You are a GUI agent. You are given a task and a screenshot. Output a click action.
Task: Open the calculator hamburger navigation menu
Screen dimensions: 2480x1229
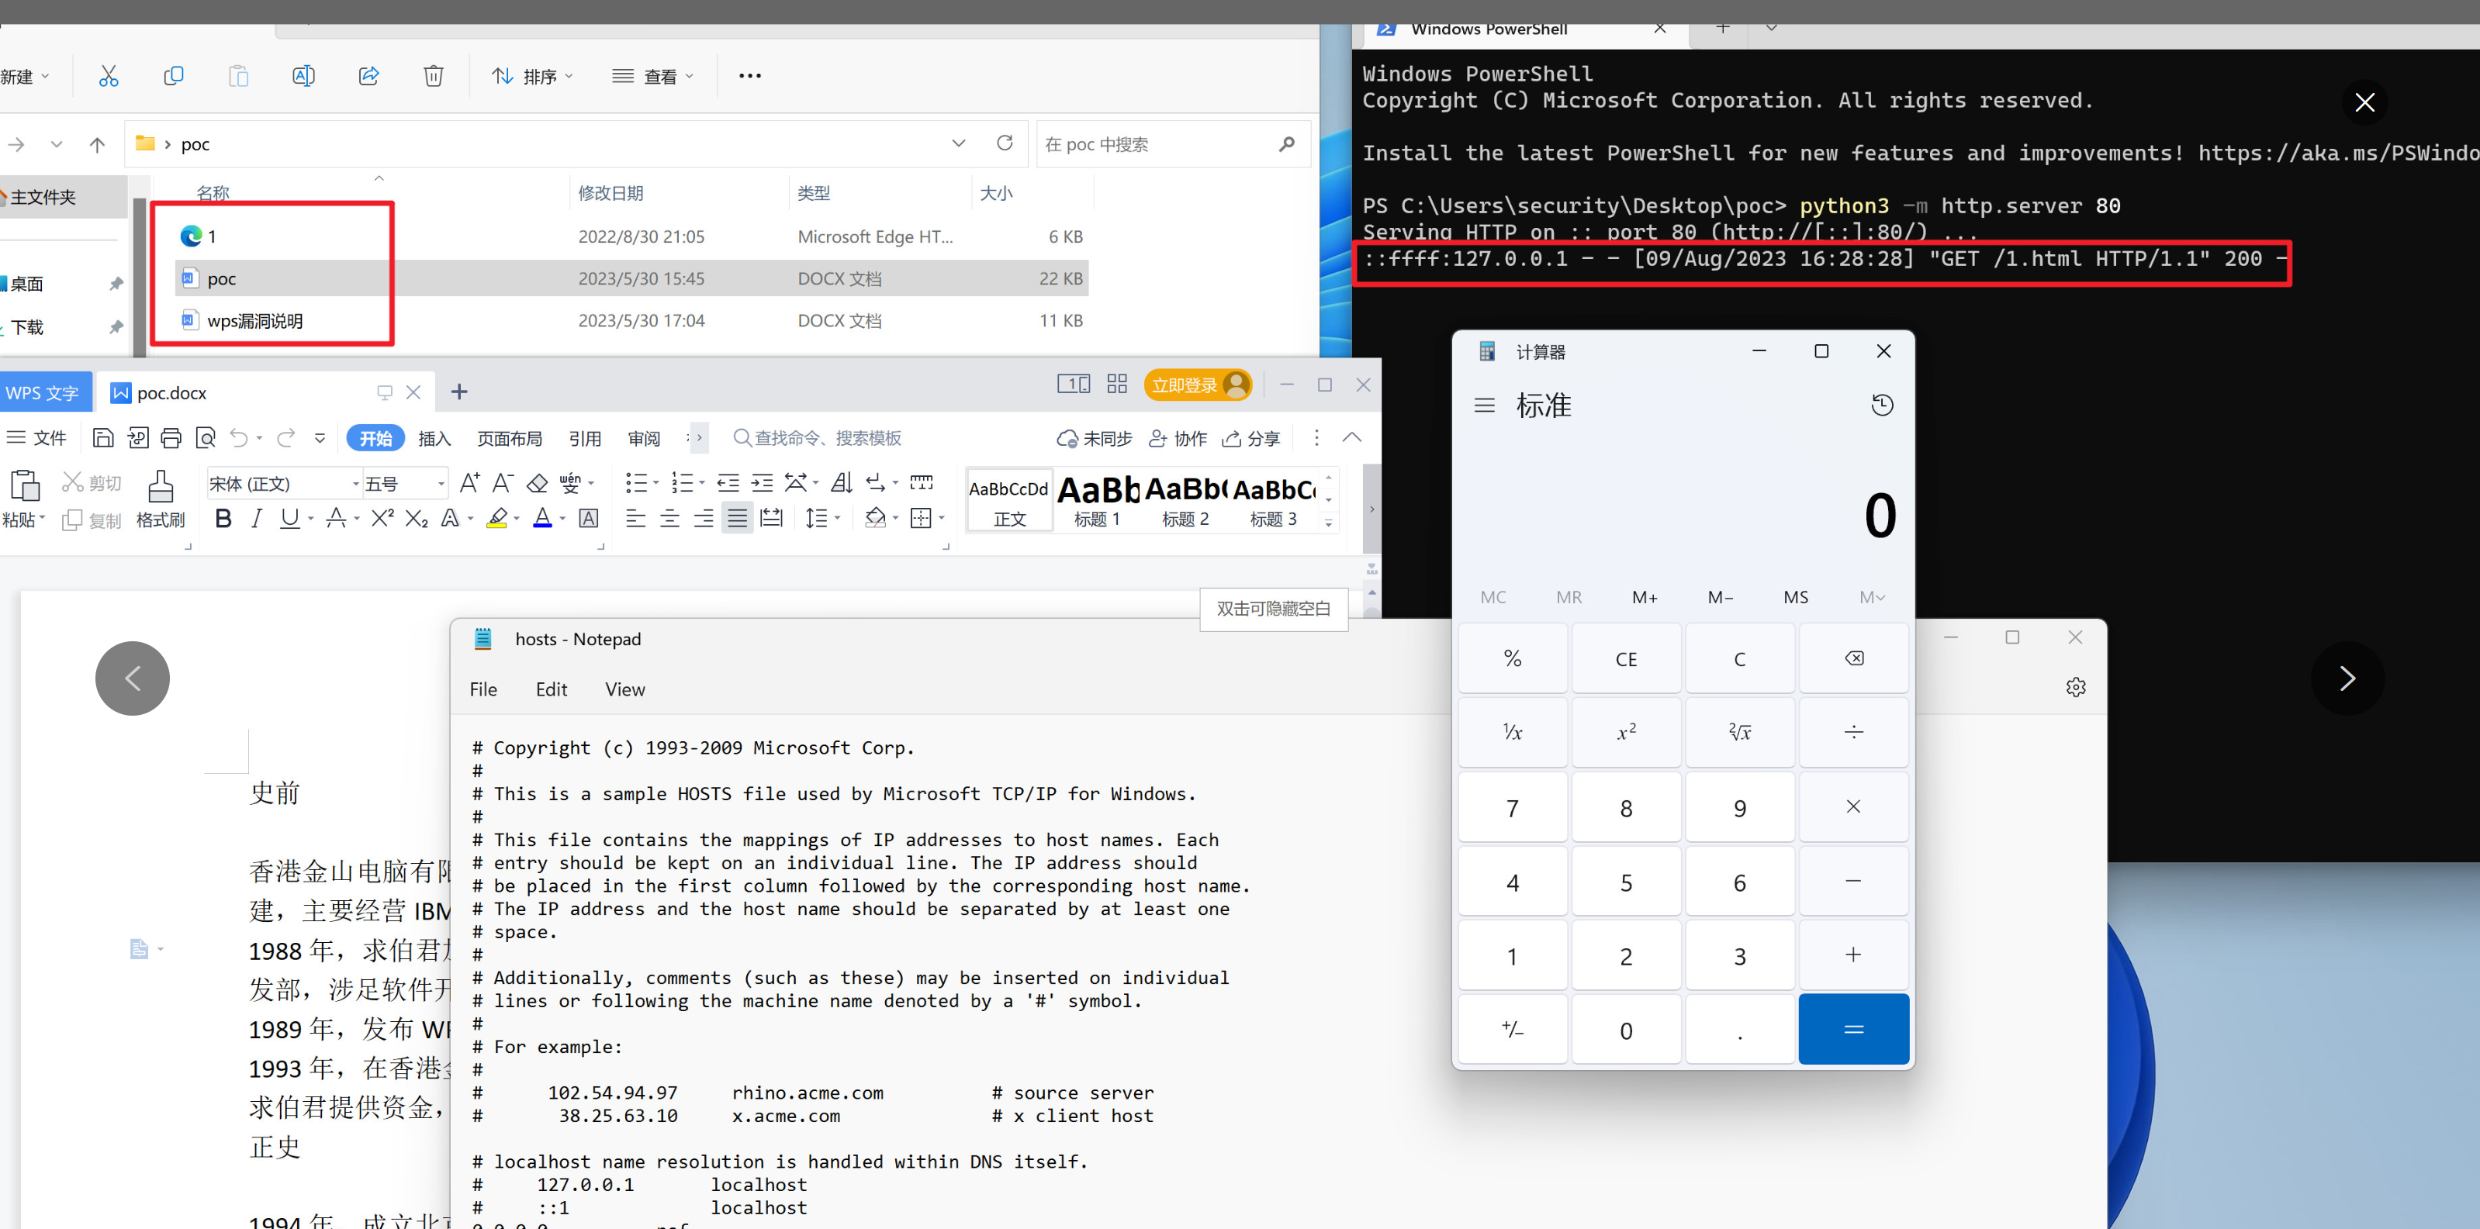(1485, 406)
